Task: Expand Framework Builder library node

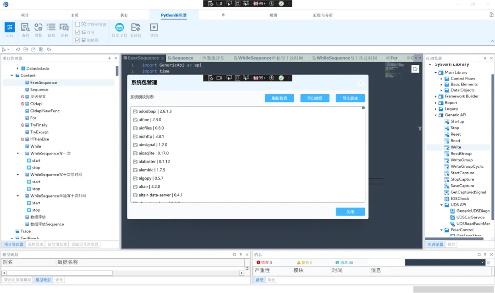Action: coord(436,96)
